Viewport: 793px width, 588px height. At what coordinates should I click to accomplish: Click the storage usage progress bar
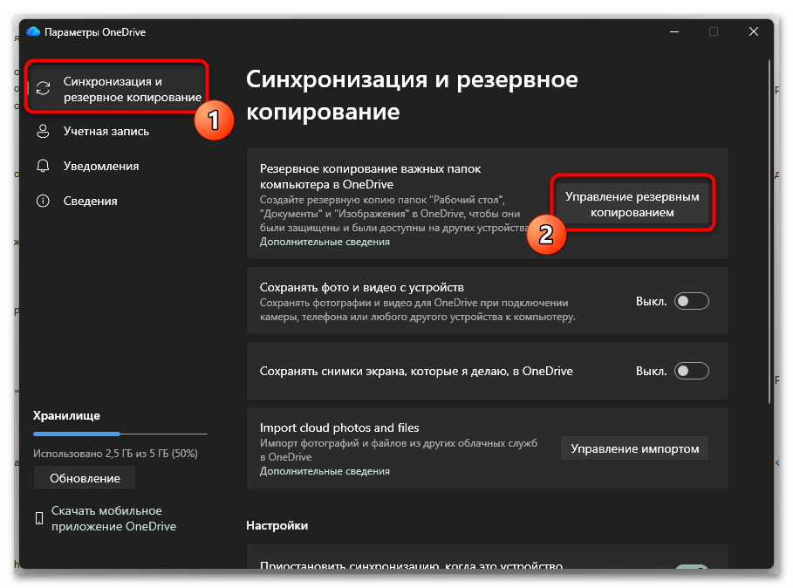click(x=120, y=434)
